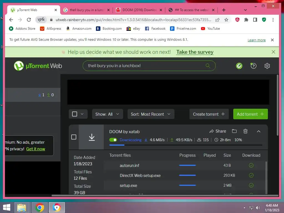The height and width of the screenshot is (213, 284).
Task: Toggle the DOOM torrent downloading switch
Action: [113, 140]
